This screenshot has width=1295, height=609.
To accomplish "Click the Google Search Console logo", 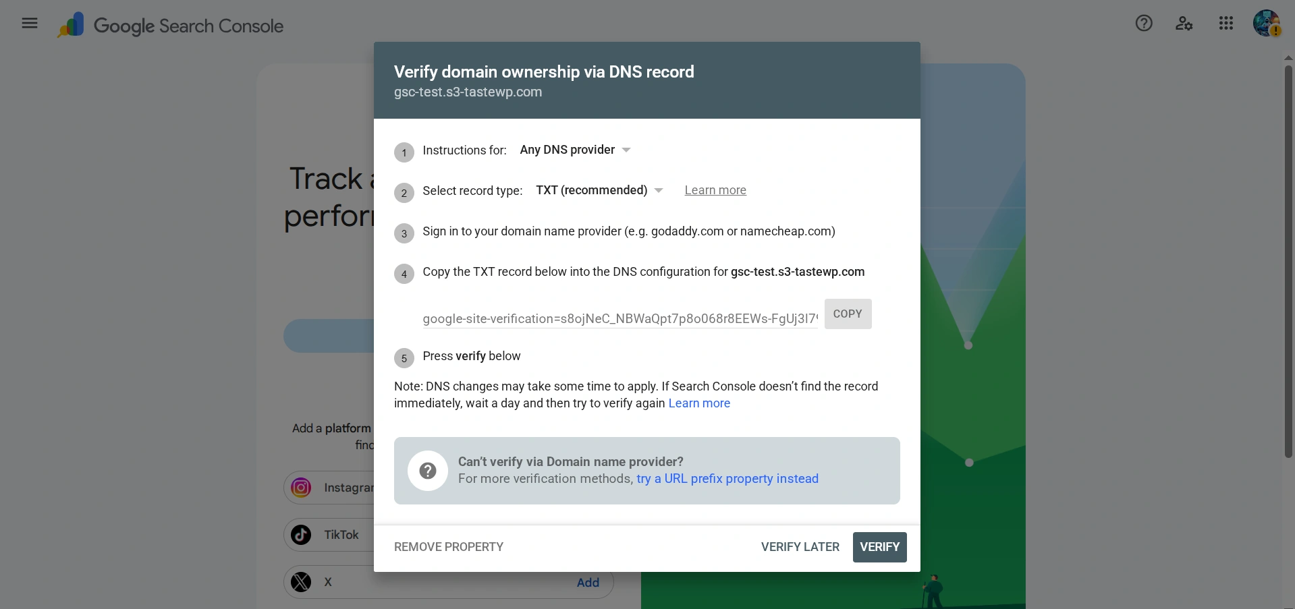I will [170, 26].
